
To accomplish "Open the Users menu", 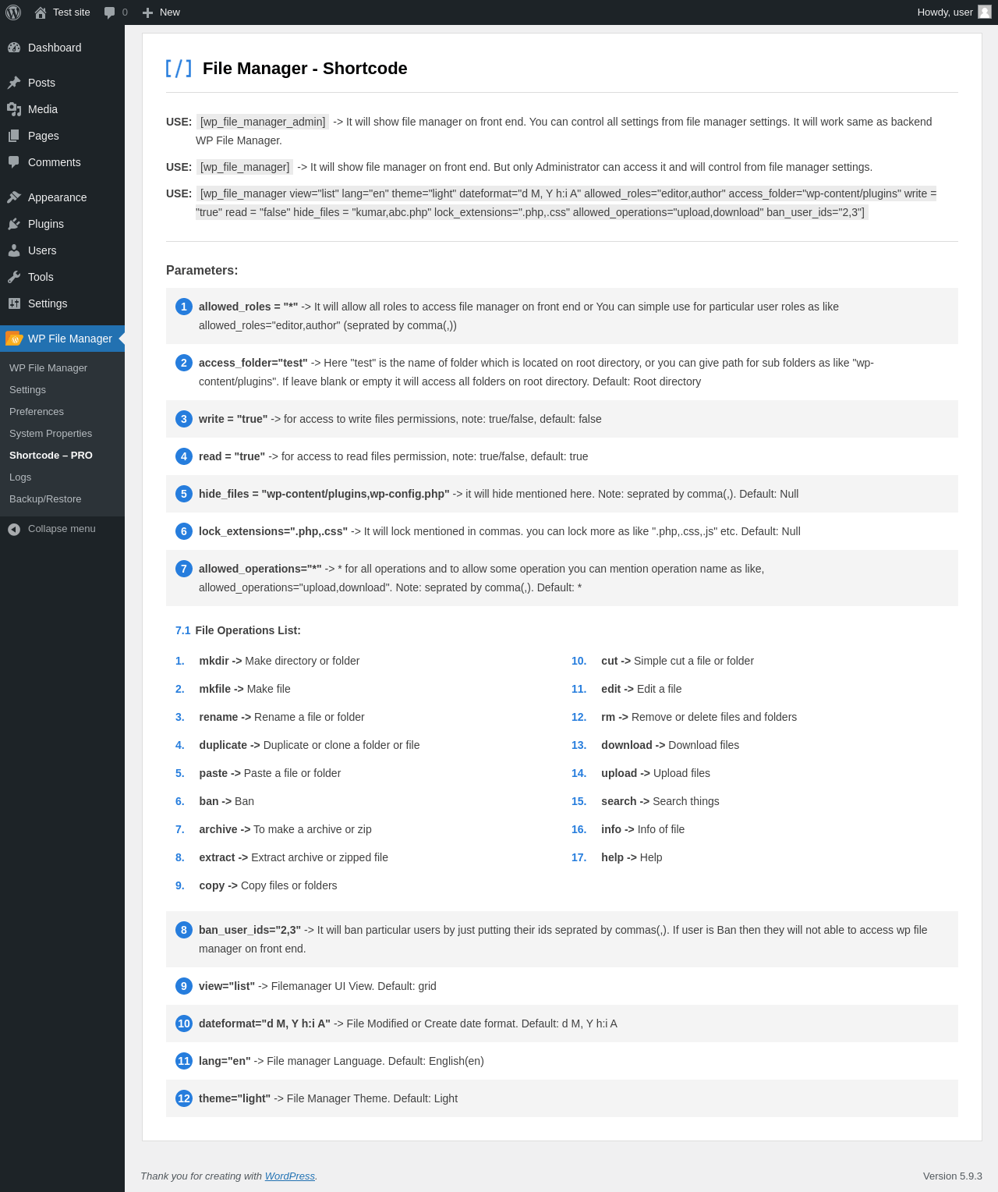I will pos(42,250).
